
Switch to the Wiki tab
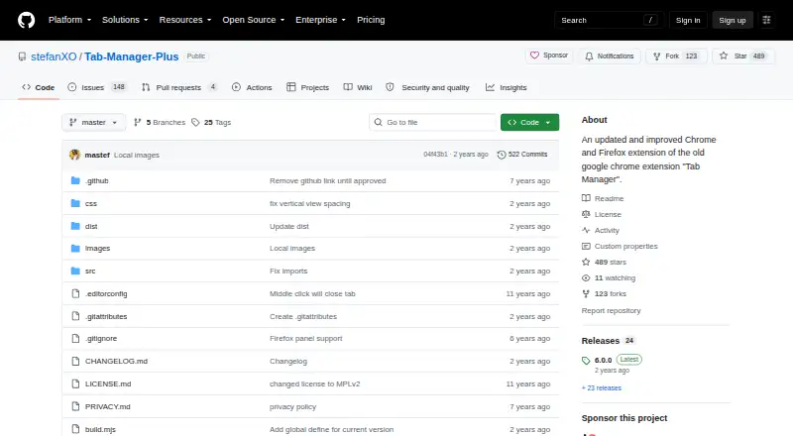point(358,87)
